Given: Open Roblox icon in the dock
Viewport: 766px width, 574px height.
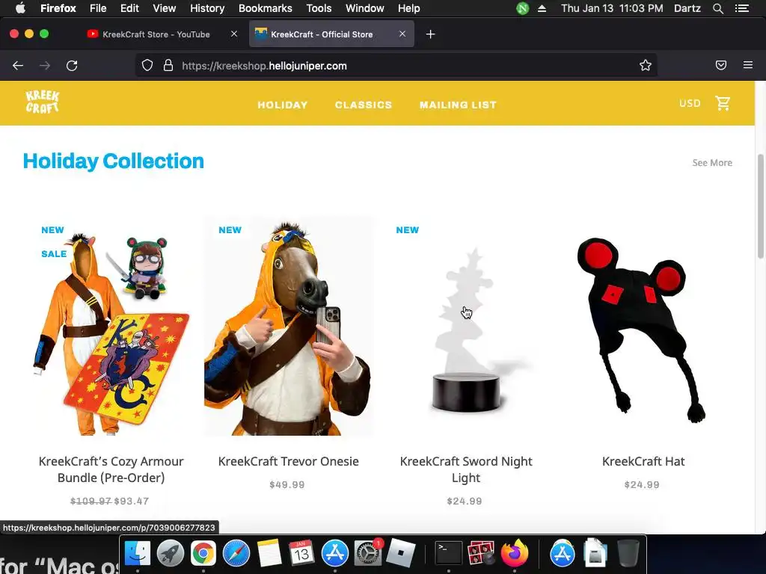Looking at the screenshot, I should click(x=401, y=554).
